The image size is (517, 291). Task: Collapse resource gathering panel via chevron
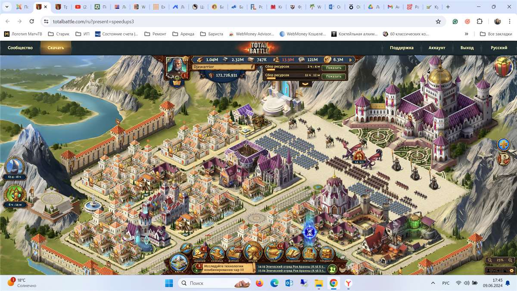pyautogui.click(x=305, y=84)
